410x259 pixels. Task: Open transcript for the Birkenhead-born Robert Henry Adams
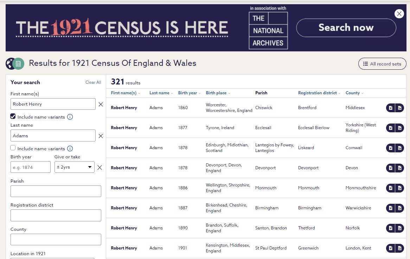click(390, 208)
